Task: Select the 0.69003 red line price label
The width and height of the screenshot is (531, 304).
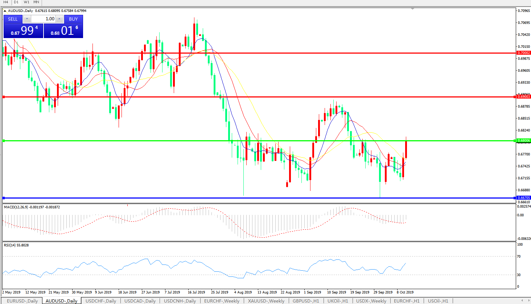Action: point(523,97)
